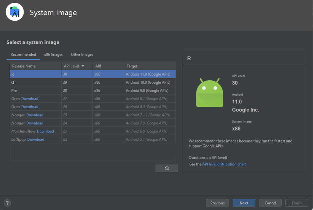The height and width of the screenshot is (210, 313).
Task: Download the Marshmallow system image
Action: coord(45,131)
